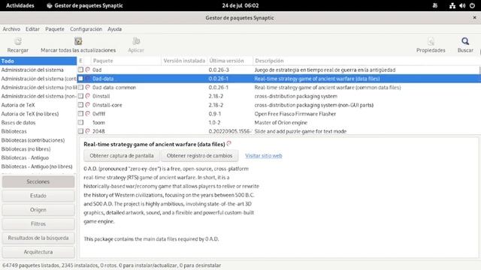The height and width of the screenshot is (270, 481).
Task: Click Debian swirl icon next to 0install-core
Action: tap(87, 105)
